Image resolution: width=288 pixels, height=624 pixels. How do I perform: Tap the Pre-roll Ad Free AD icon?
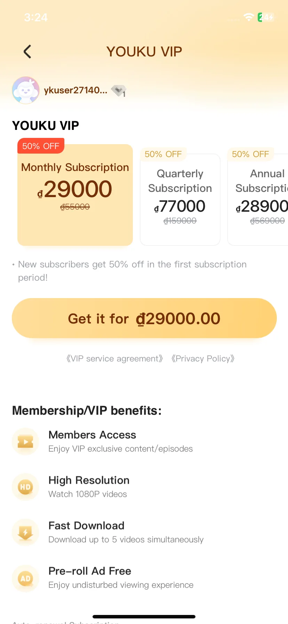[x=25, y=578]
